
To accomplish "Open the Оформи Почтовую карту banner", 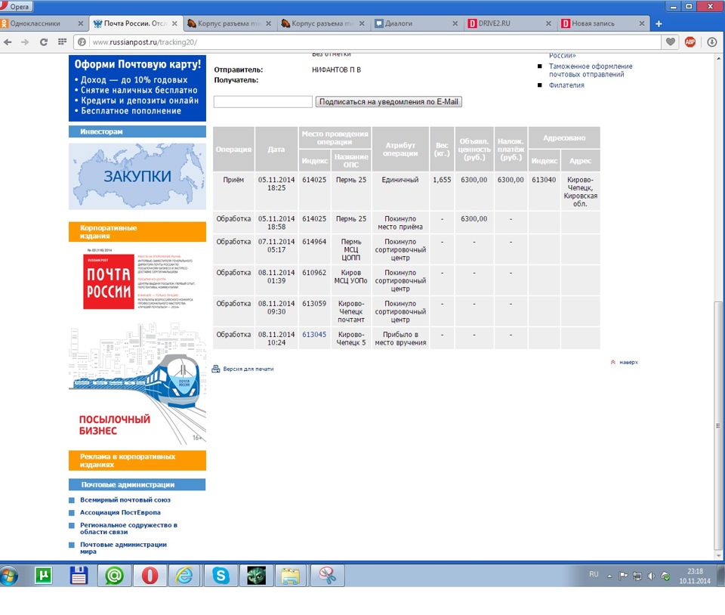I will [137, 88].
